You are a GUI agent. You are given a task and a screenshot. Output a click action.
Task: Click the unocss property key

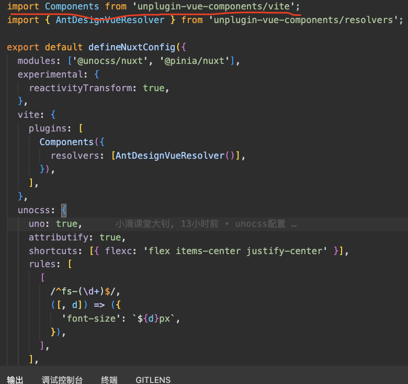coord(34,210)
